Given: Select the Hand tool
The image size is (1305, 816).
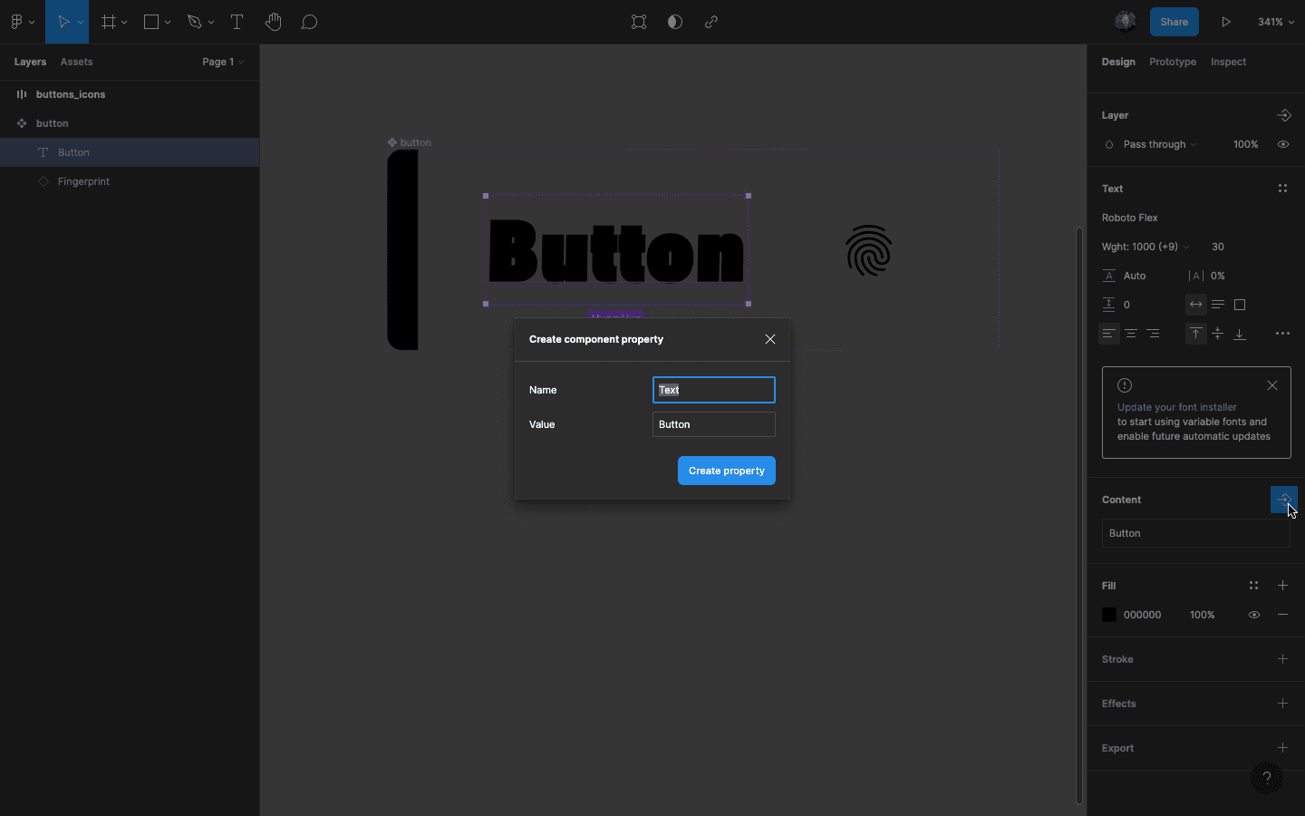Looking at the screenshot, I should coord(273,22).
